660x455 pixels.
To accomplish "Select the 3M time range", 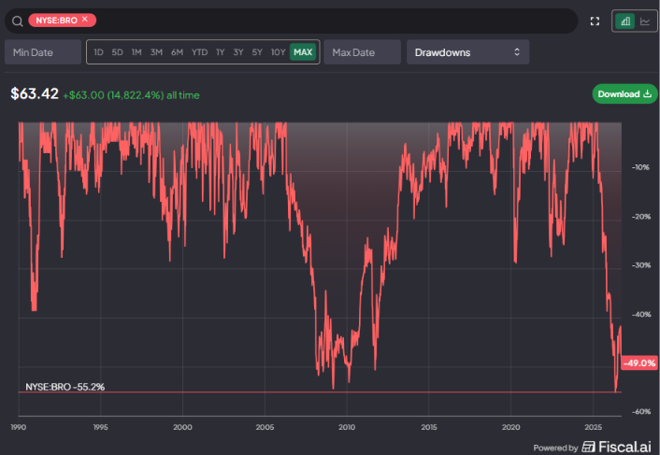I will click(x=156, y=52).
